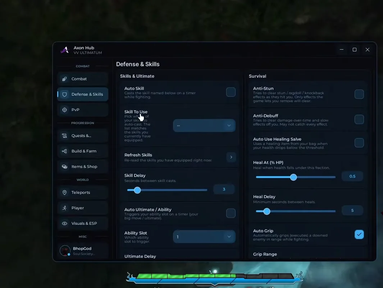383x288 pixels.
Task: Click the Skill Delay slider handle
Action: click(x=137, y=190)
